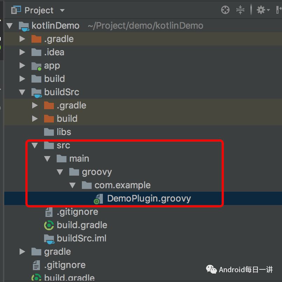This screenshot has height=282, width=282.
Task: Click the DemoPlugin.groovy file icon
Action: 98,199
